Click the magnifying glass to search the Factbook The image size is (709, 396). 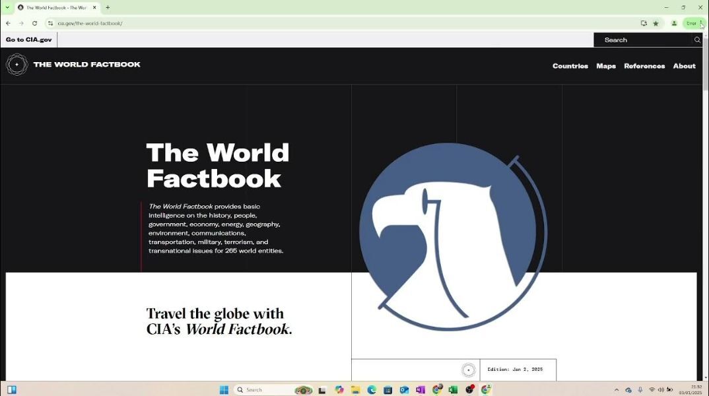pyautogui.click(x=697, y=40)
